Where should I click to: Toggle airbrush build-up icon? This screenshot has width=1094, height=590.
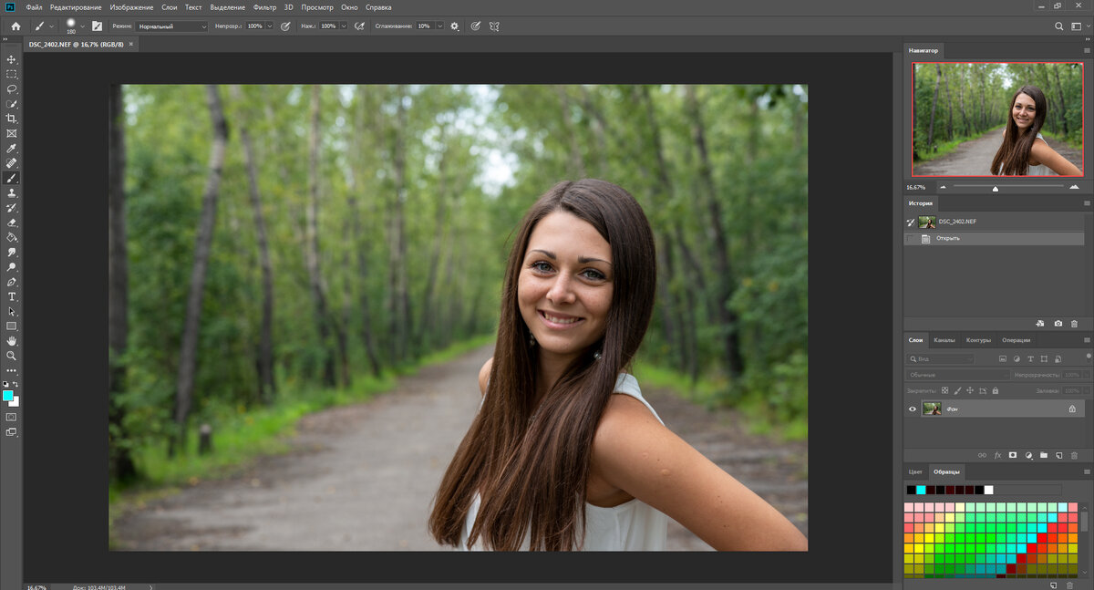pyautogui.click(x=360, y=26)
